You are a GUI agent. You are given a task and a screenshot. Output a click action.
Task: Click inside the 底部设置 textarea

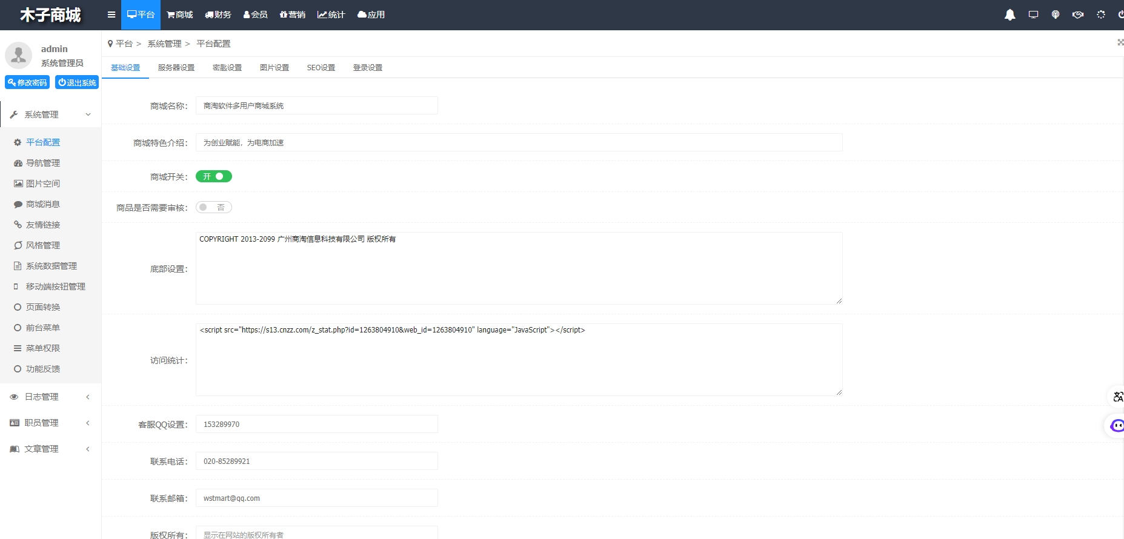(519, 268)
